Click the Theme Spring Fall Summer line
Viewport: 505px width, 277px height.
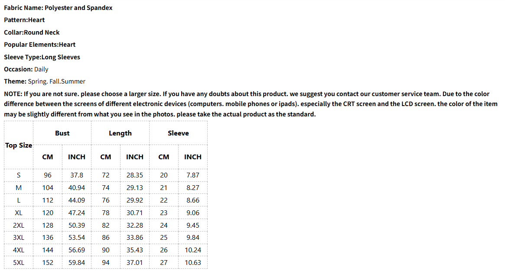45,82
